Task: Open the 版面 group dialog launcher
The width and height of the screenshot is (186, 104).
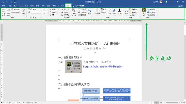Action: [26, 18]
